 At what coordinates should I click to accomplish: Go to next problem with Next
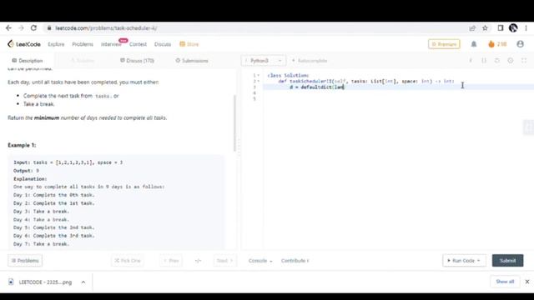click(x=224, y=261)
